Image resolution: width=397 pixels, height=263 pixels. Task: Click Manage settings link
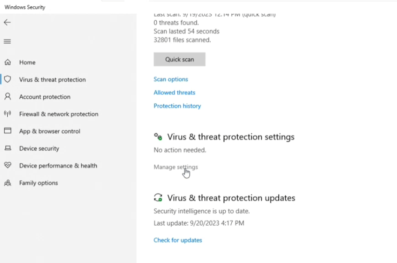(x=176, y=167)
